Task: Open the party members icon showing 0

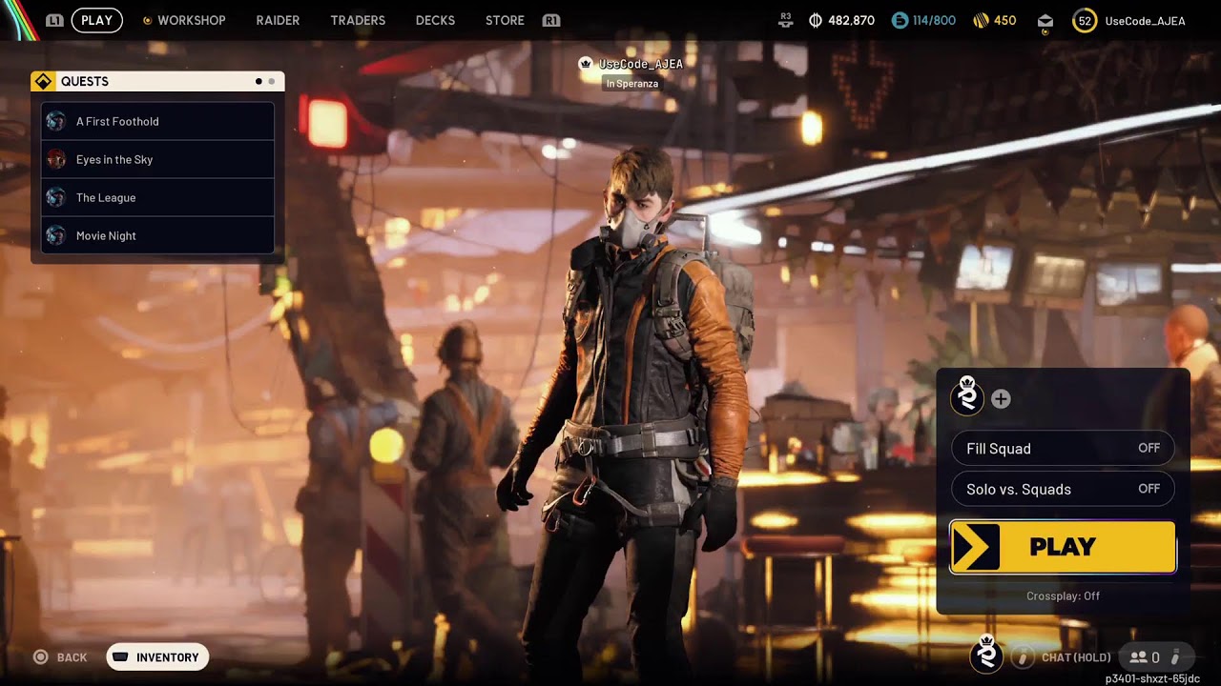Action: tap(1145, 657)
